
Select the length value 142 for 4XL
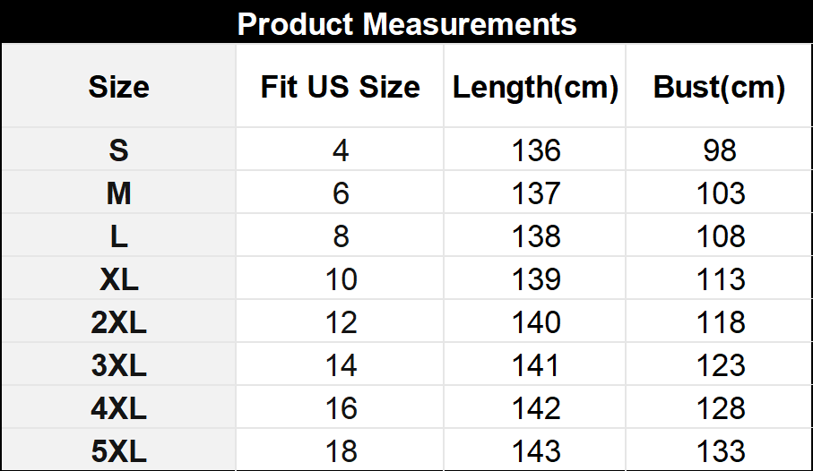point(536,408)
